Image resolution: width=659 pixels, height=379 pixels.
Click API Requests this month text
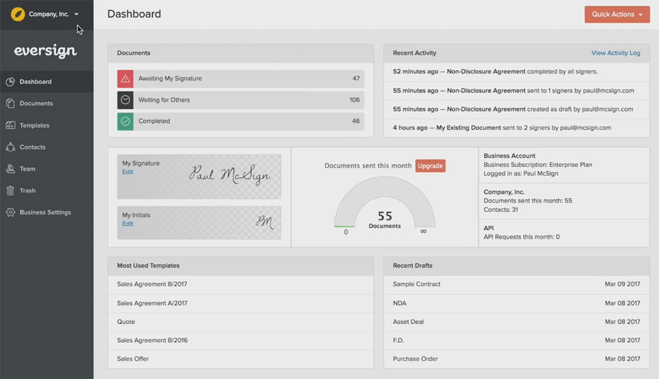point(522,237)
